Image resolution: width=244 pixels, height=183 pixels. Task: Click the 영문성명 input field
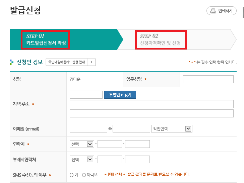(x=208, y=79)
